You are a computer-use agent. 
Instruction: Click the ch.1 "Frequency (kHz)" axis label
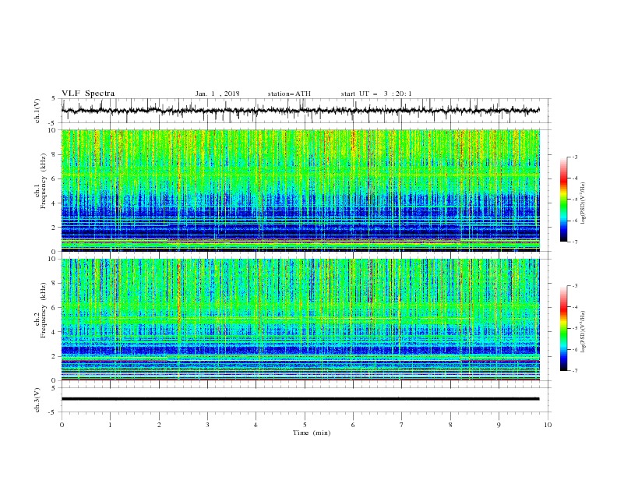[x=44, y=181]
